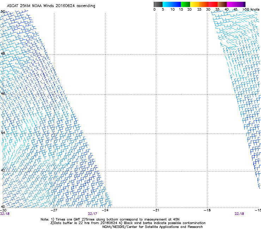Click the '50' latitude axis label
The image size is (261, 229).
click(x=3, y=12)
